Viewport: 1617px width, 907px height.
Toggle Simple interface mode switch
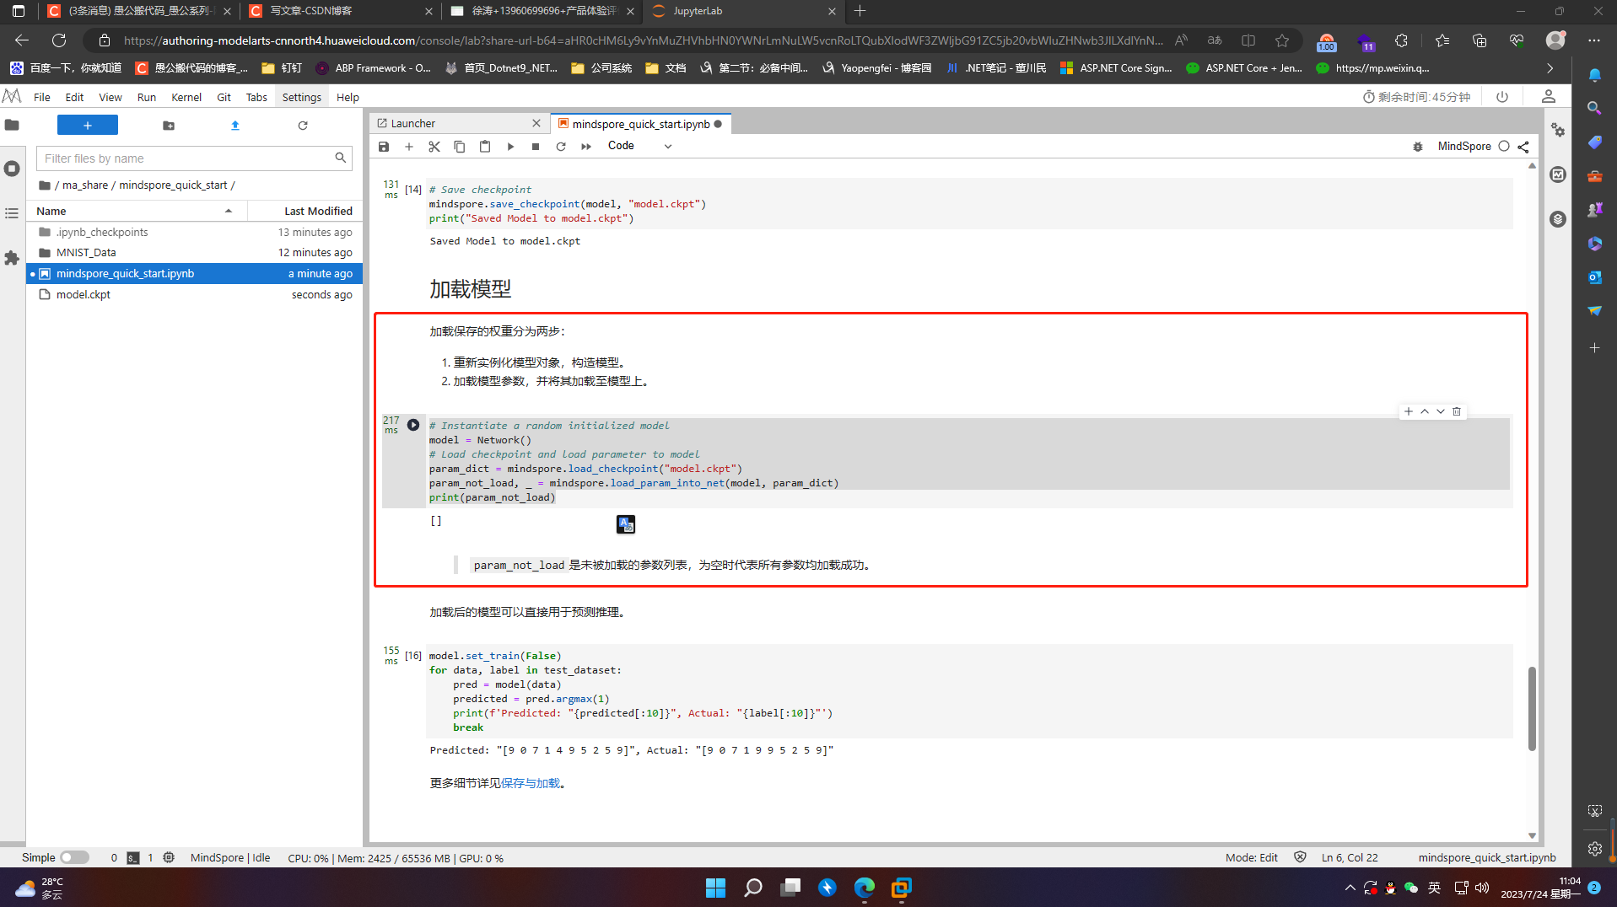point(74,858)
